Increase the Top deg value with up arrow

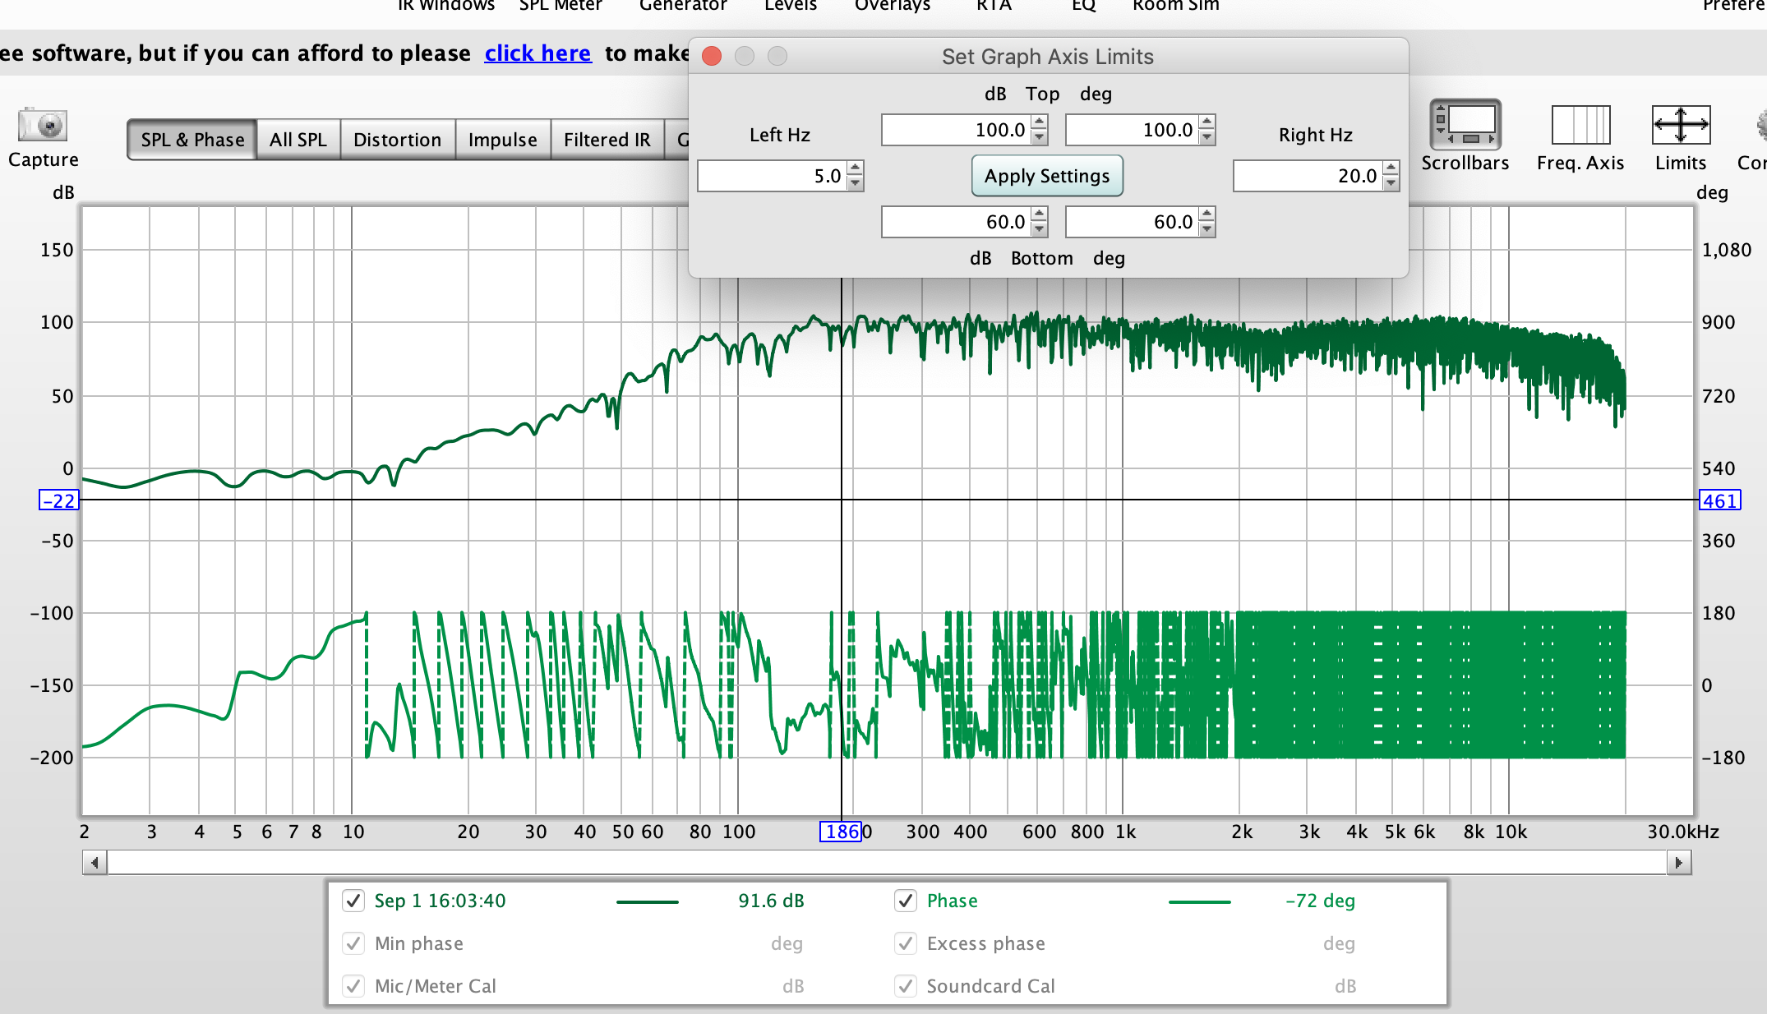tap(1207, 122)
